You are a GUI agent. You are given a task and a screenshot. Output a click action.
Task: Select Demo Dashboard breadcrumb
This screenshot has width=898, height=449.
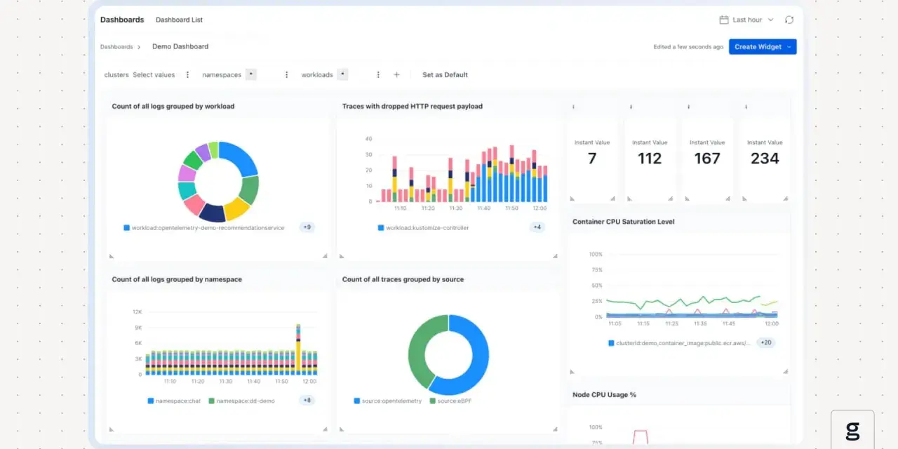click(x=180, y=46)
